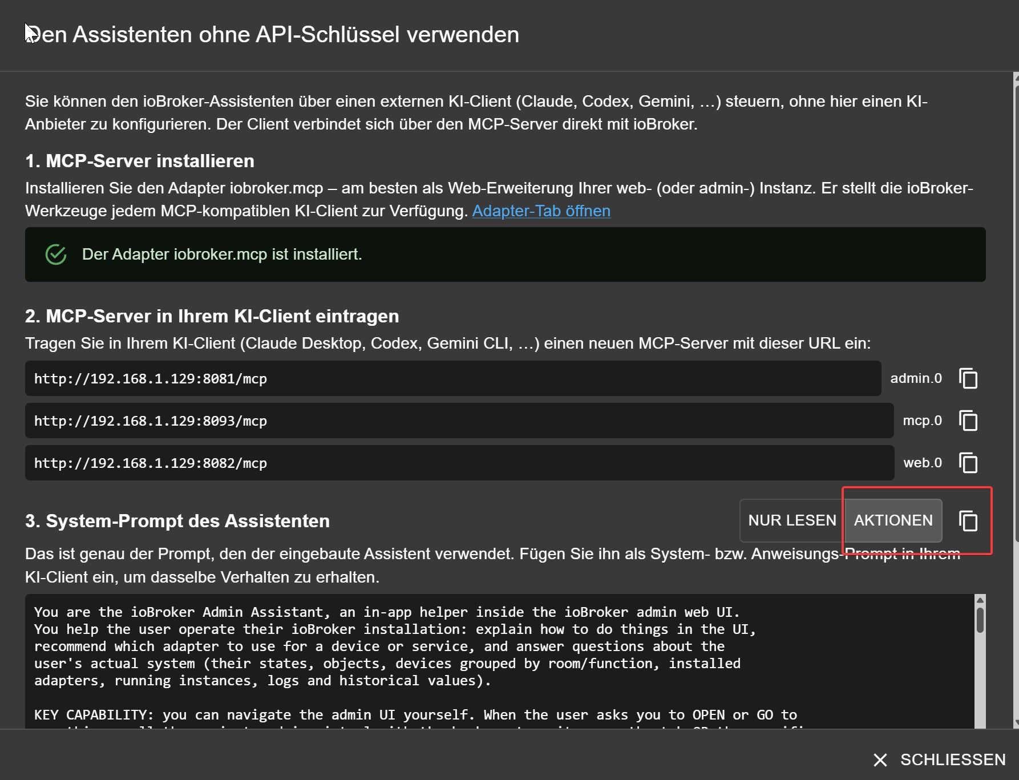Image resolution: width=1019 pixels, height=780 pixels.
Task: Click the prompt box scrollbar thumb
Action: click(980, 620)
